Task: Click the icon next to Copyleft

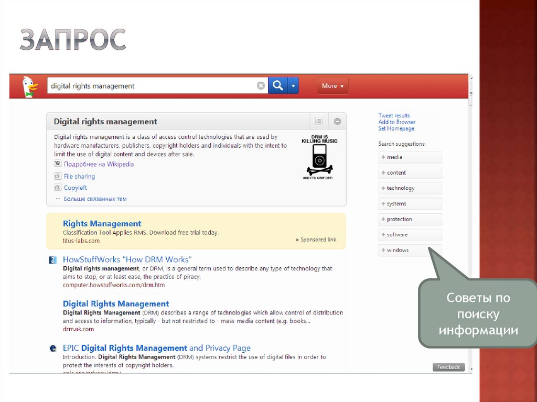Action: [x=58, y=187]
